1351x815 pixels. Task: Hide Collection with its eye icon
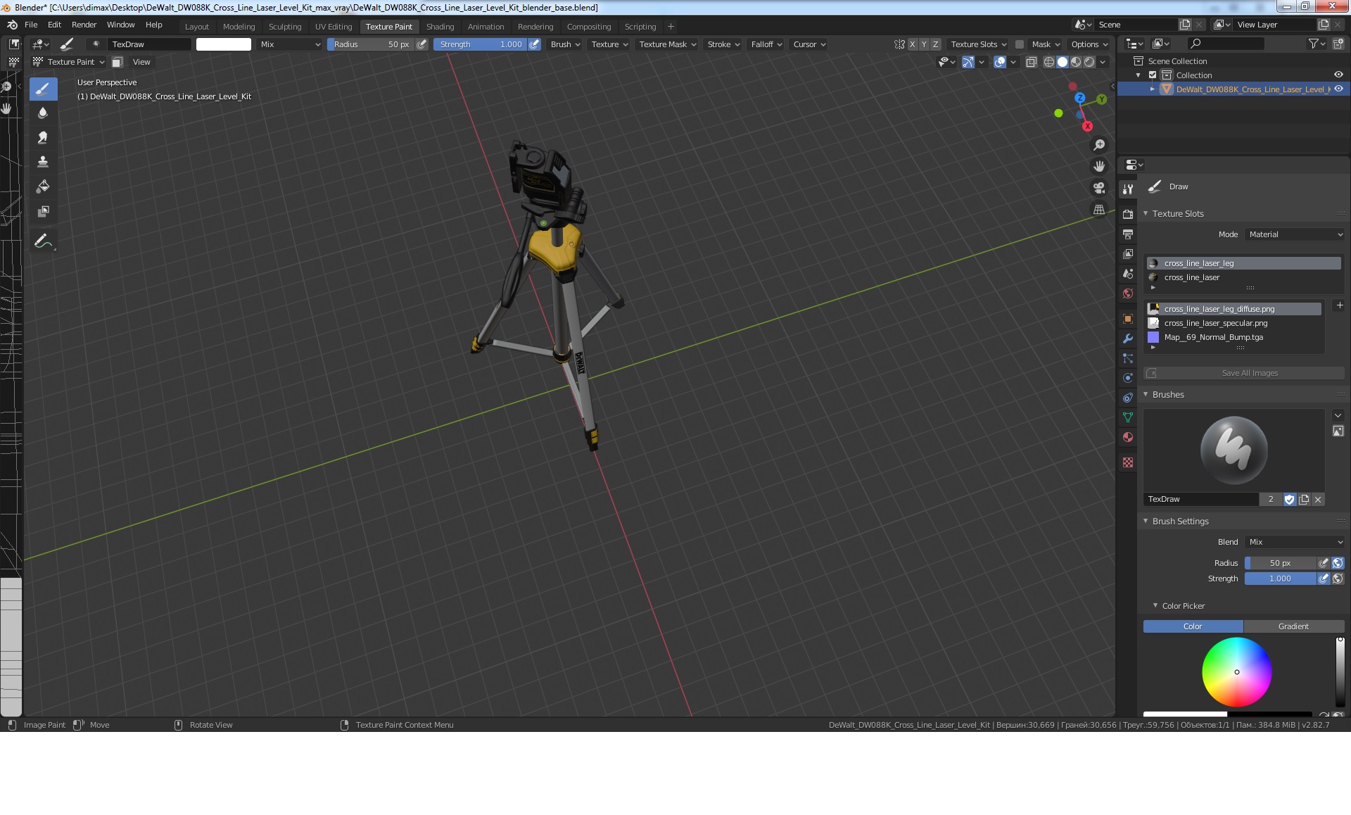1338,75
